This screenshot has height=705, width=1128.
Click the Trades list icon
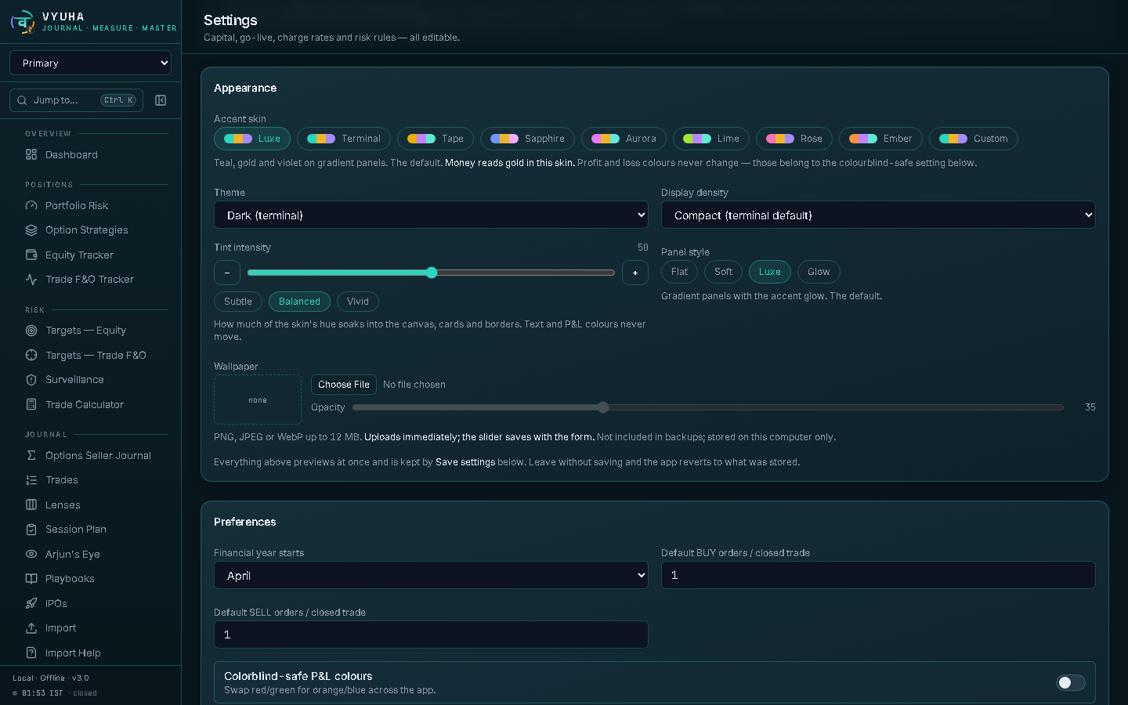[x=31, y=480]
